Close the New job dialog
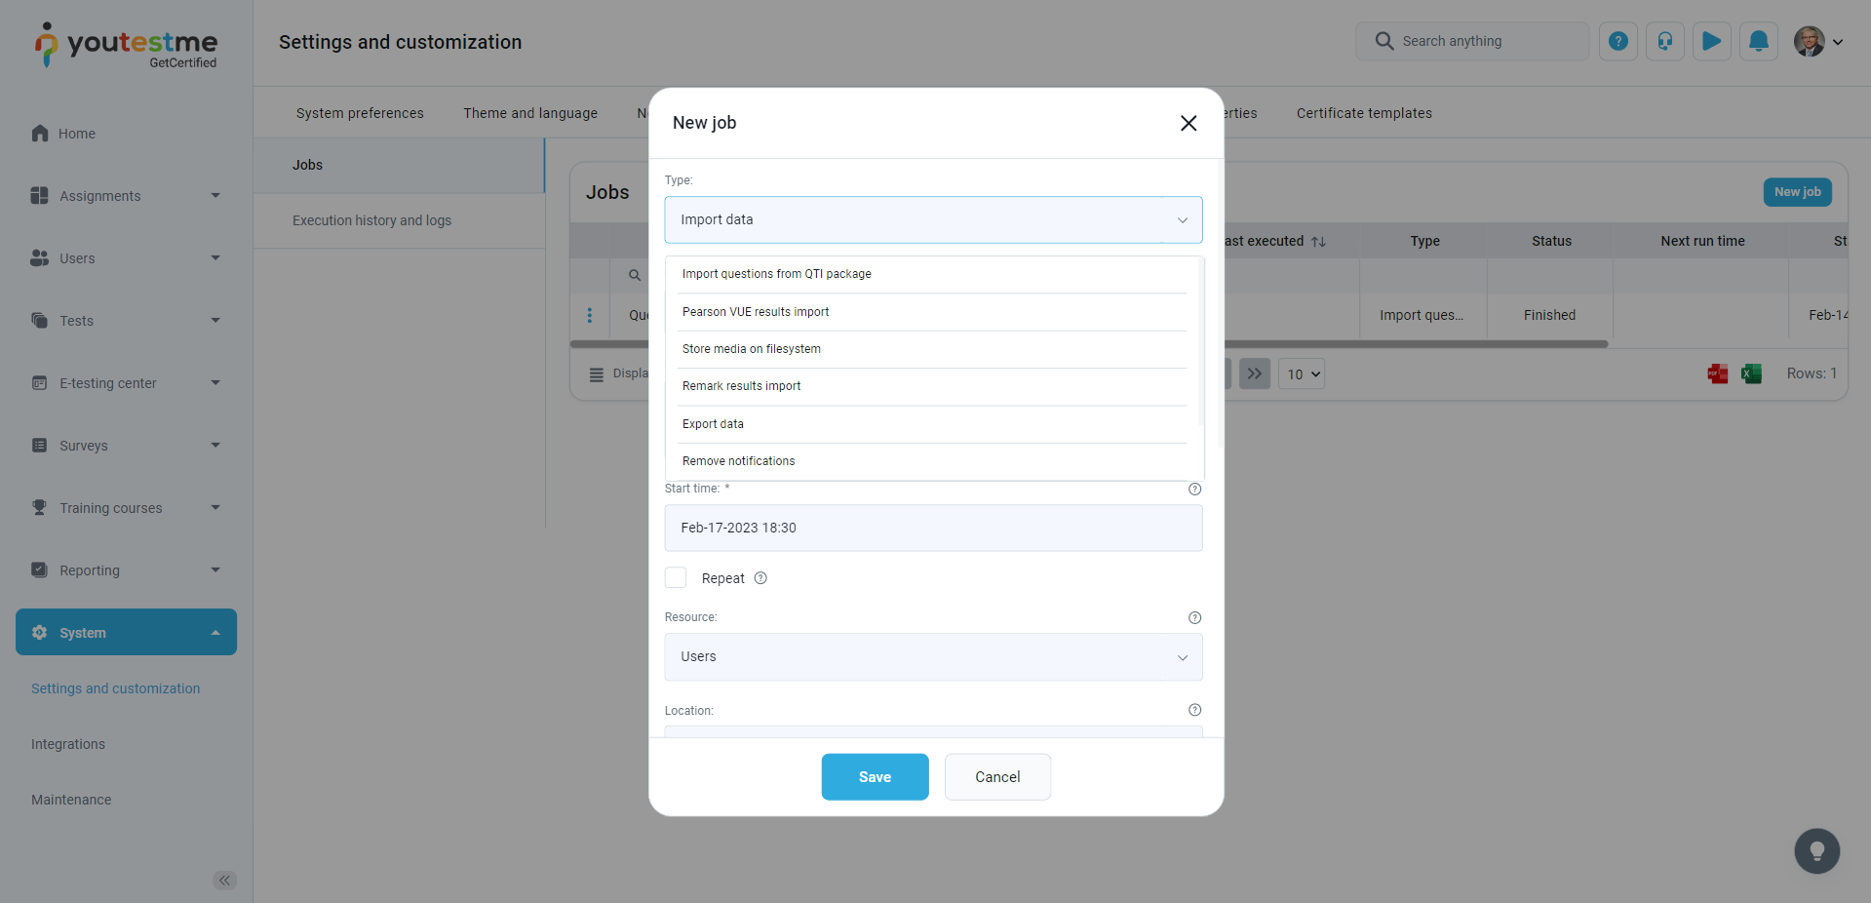Viewport: 1871px width, 903px height. [1188, 123]
